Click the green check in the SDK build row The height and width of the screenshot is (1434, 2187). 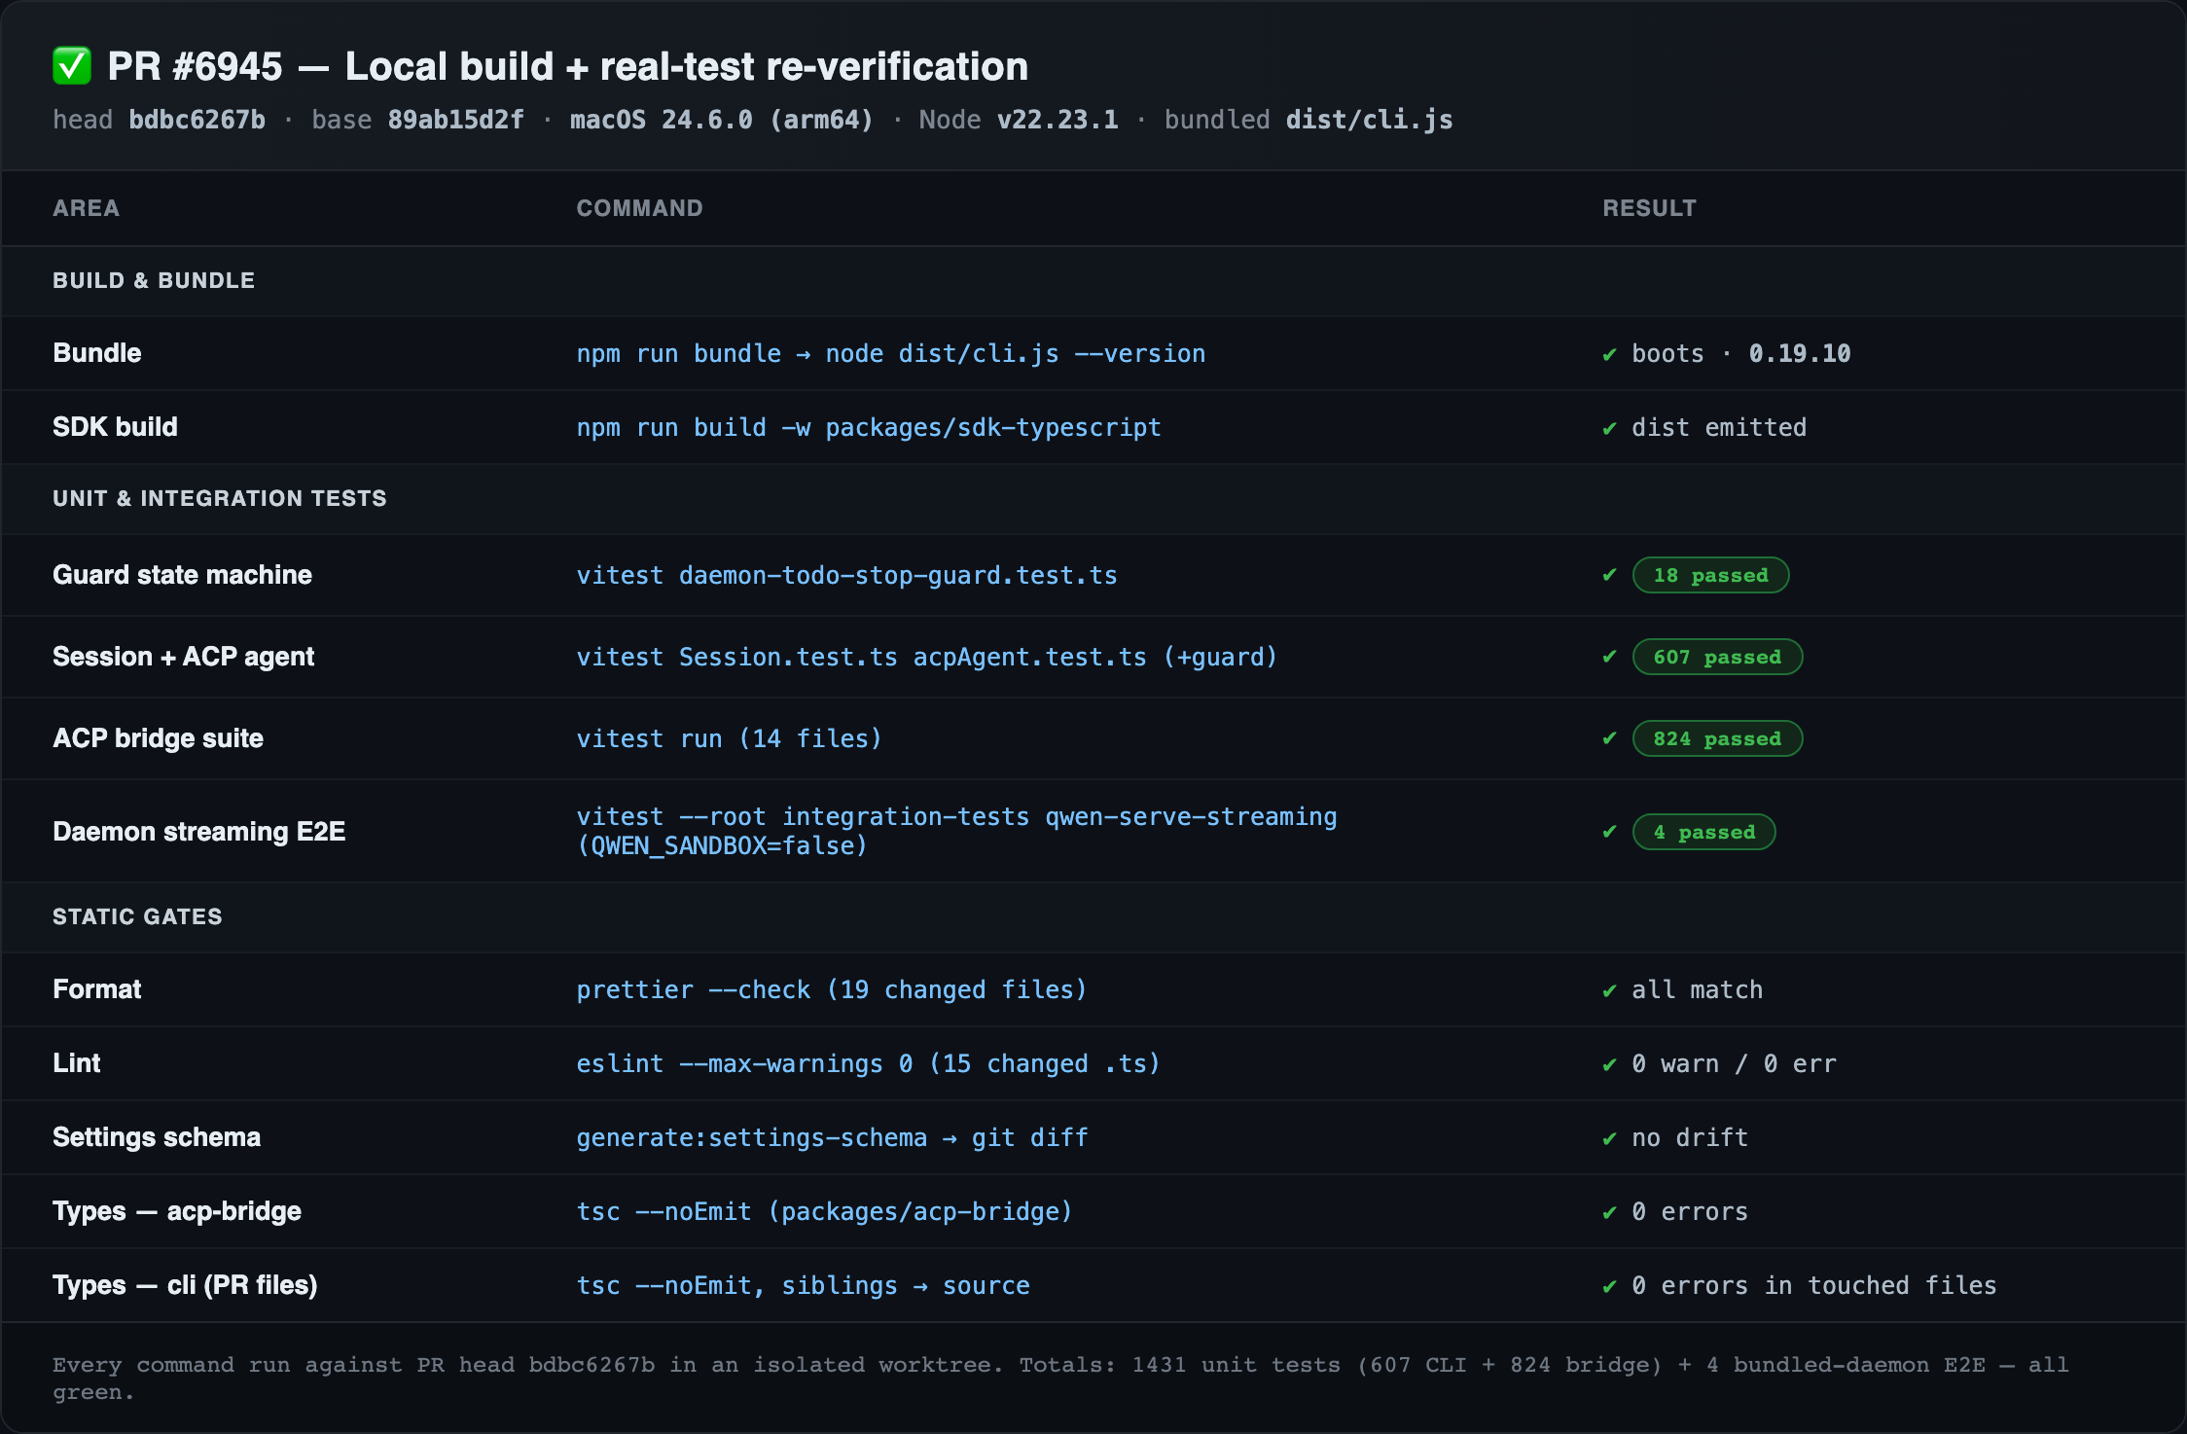(x=1609, y=428)
